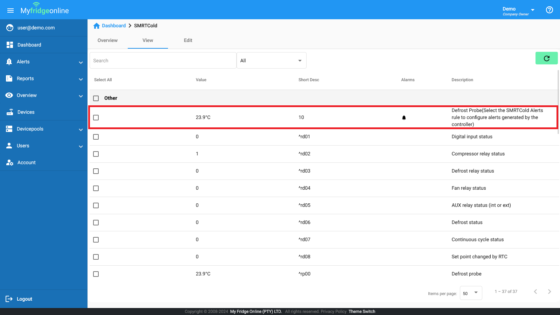Click the Alarms column header
The image size is (560, 315).
pos(408,80)
